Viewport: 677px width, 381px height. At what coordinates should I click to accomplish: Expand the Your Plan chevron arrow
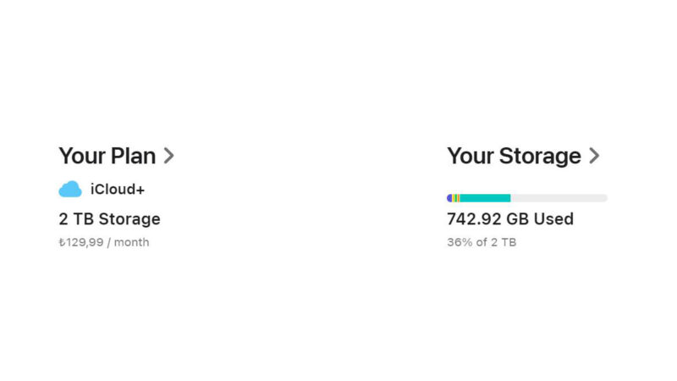point(168,156)
